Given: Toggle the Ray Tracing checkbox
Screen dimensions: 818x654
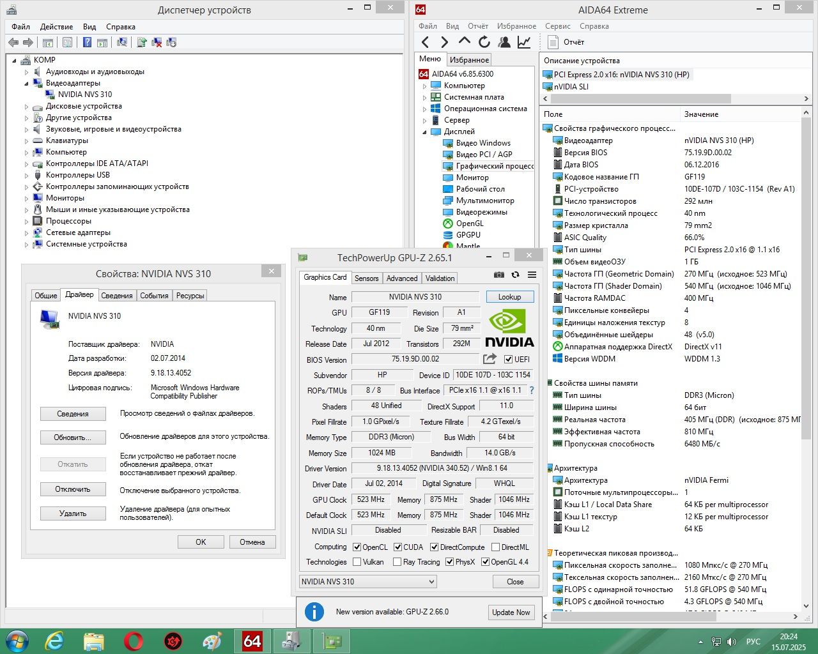Looking at the screenshot, I should click(x=396, y=562).
